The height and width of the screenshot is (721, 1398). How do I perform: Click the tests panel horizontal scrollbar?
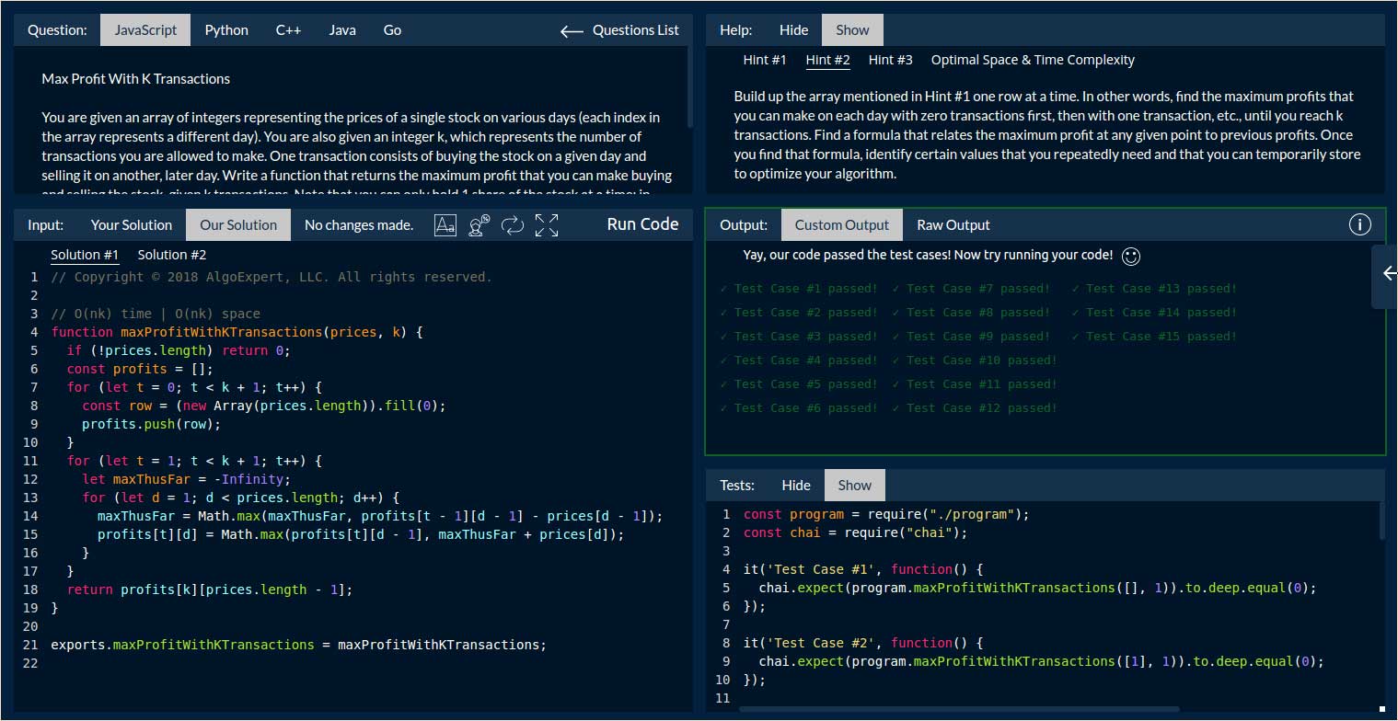[x=959, y=709]
